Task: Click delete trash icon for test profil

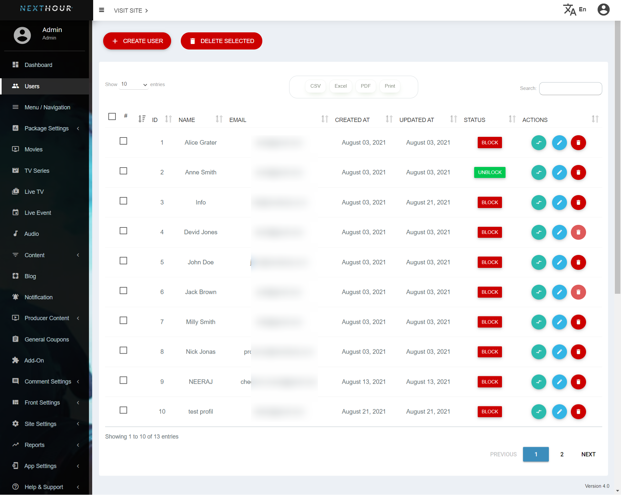Action: tap(578, 412)
